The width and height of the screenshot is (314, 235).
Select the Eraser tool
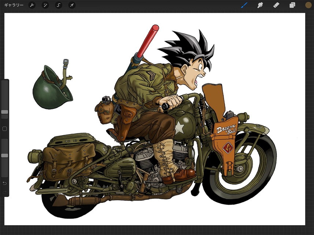[276, 5]
